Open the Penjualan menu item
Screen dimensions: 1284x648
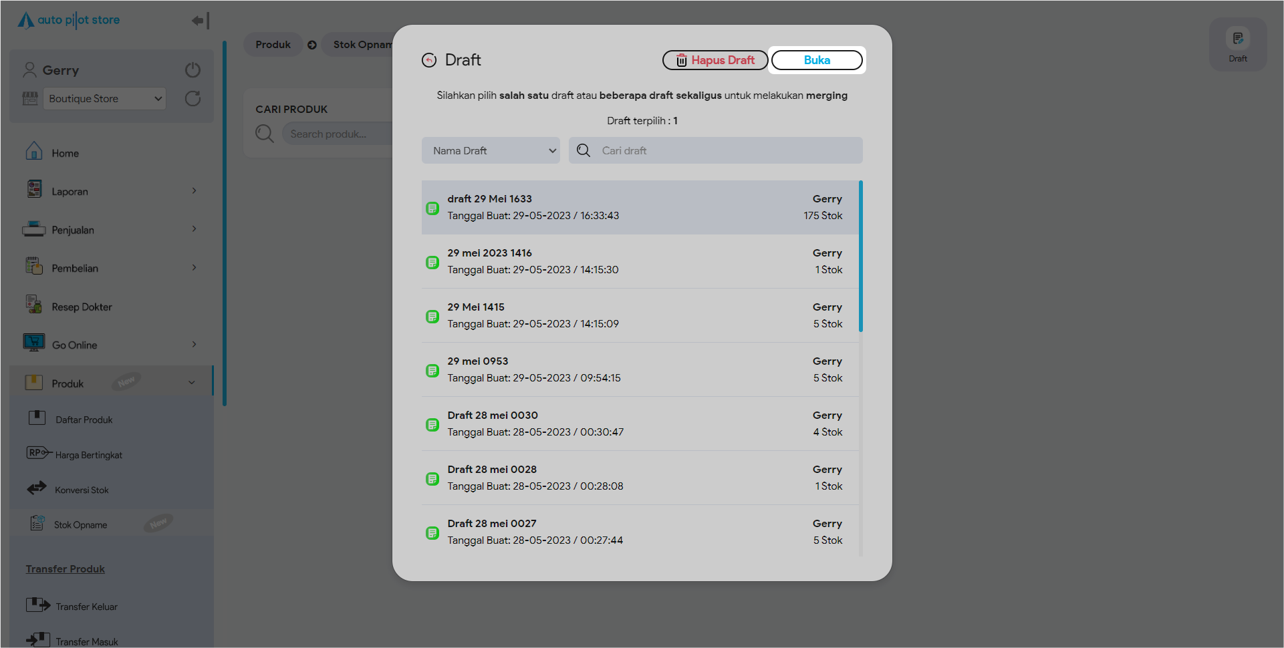pyautogui.click(x=73, y=230)
